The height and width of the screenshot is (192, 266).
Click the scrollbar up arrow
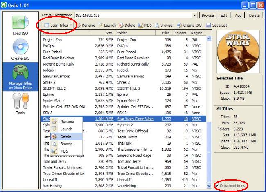click(x=209, y=39)
